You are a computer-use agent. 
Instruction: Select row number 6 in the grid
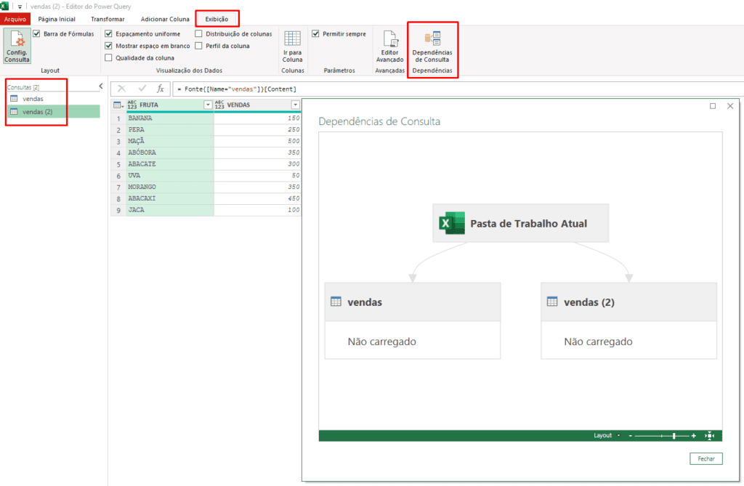(118, 176)
